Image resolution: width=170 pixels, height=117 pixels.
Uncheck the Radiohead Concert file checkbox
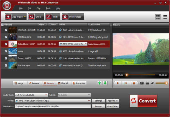coord(6,30)
